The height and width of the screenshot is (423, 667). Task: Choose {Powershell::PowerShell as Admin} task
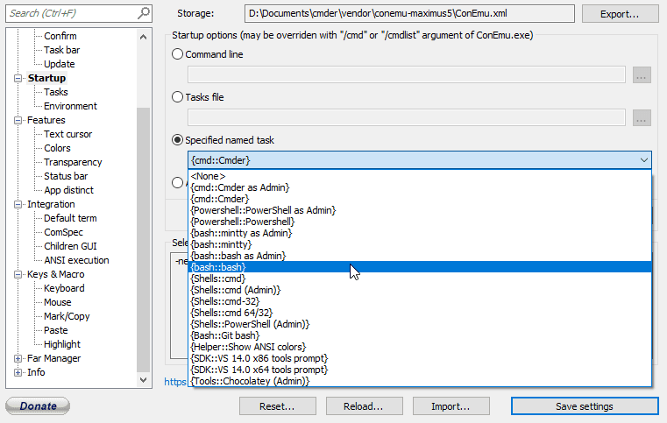click(x=420, y=210)
